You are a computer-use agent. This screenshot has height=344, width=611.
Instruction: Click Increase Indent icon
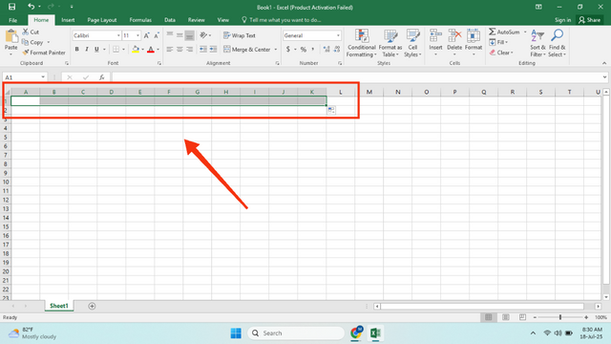pos(213,49)
